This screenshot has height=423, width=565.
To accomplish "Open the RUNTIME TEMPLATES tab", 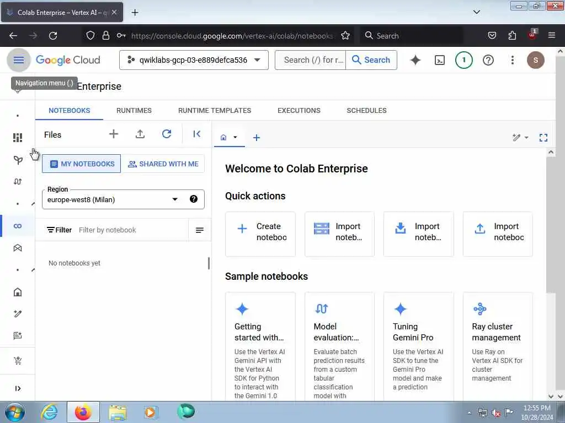I will [215, 110].
